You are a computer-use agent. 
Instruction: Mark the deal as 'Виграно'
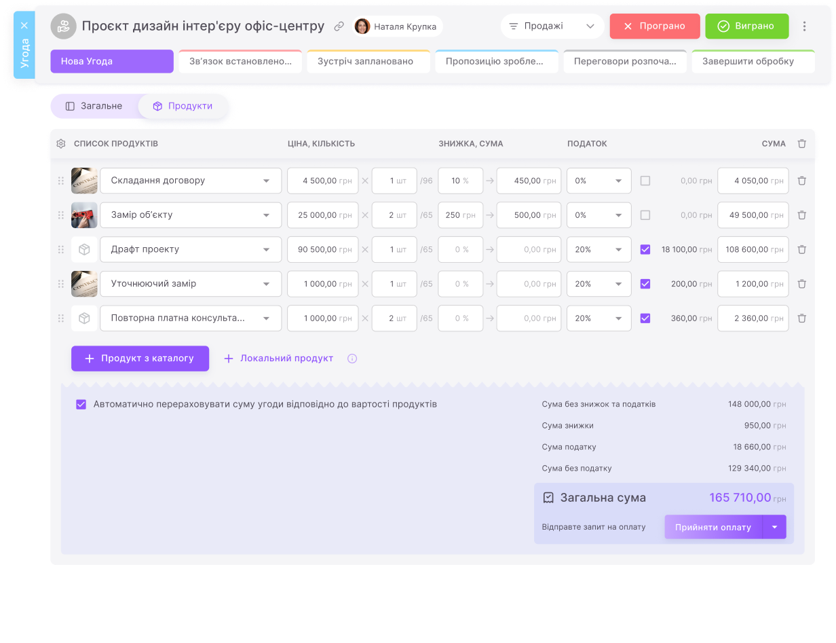coord(746,26)
